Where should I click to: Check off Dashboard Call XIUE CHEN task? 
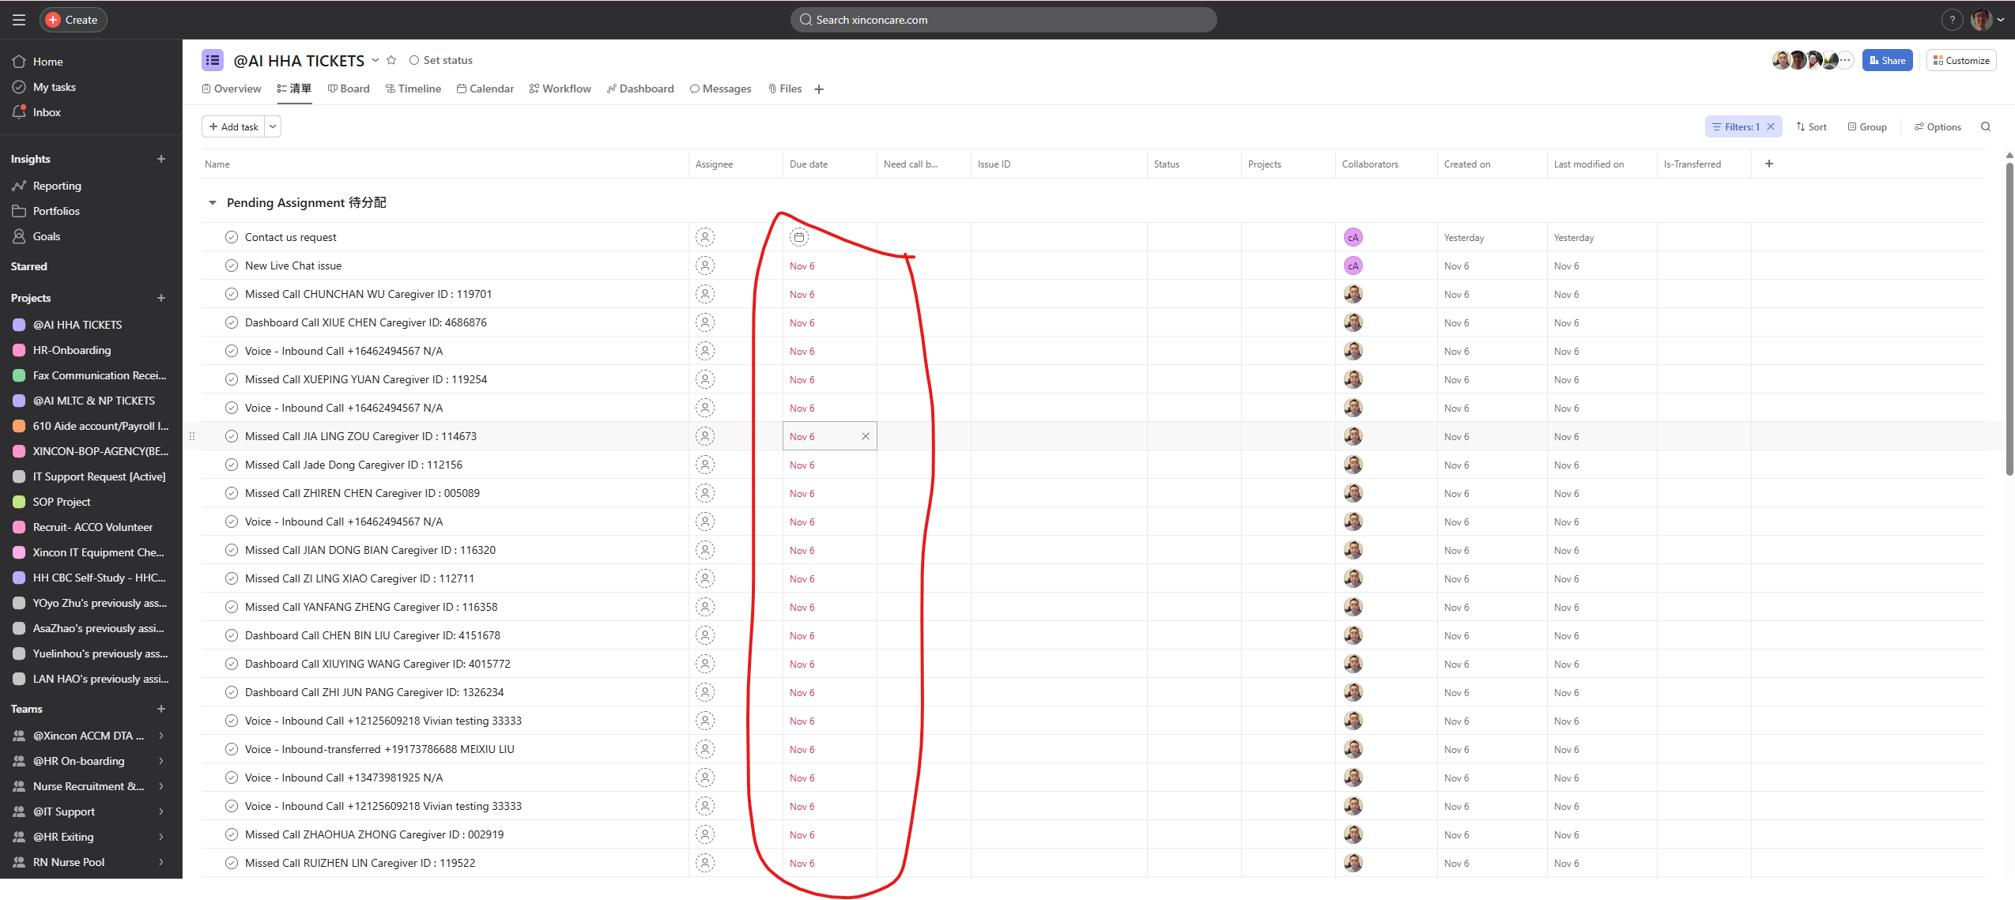pos(232,322)
